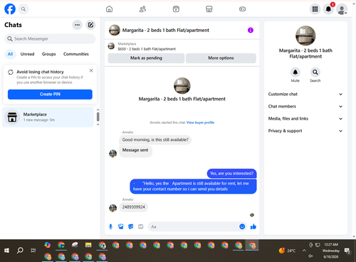Select the Unread filter
Viewport: 356px width, 262px height.
click(x=27, y=54)
